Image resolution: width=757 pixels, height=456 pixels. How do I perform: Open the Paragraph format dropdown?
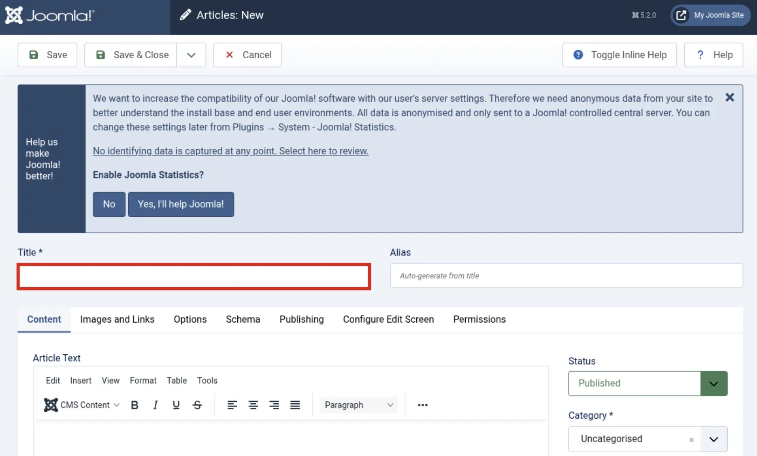(x=359, y=405)
